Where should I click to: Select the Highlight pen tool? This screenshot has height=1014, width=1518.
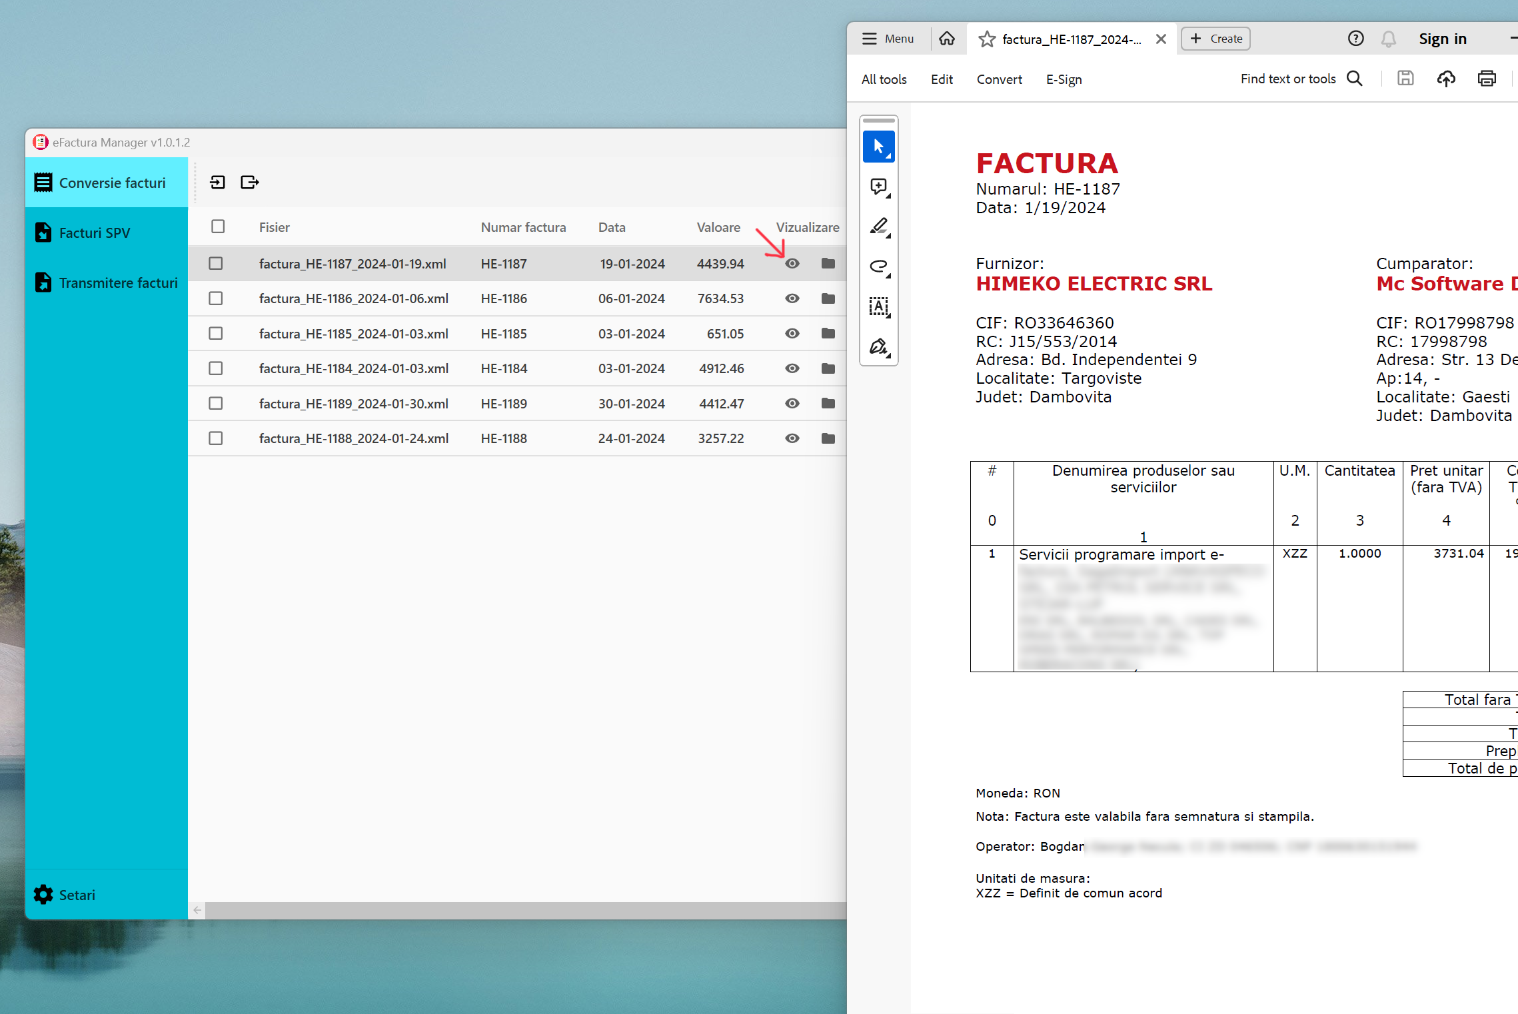tap(879, 227)
